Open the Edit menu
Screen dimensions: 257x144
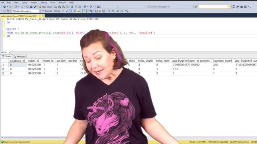(9, 3)
